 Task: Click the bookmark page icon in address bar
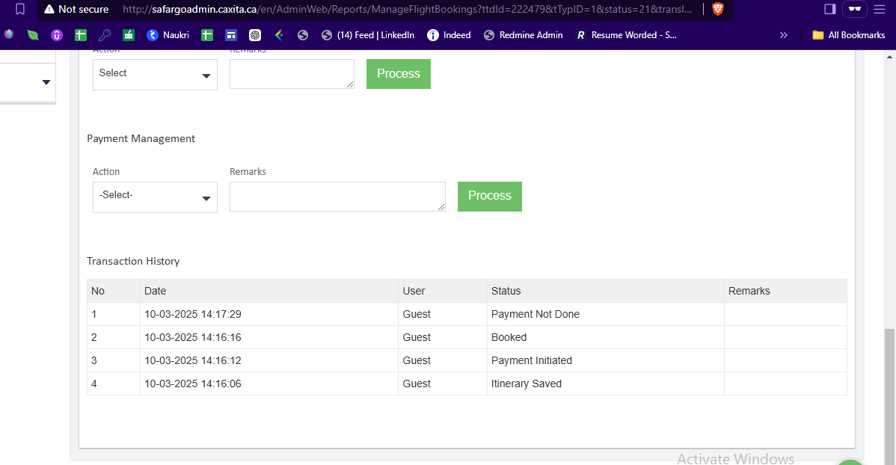pos(20,9)
